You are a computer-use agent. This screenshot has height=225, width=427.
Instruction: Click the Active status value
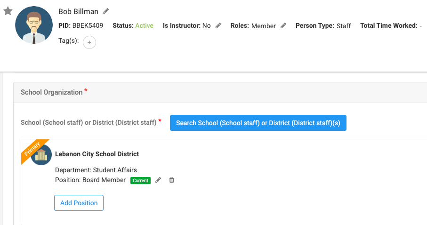pyautogui.click(x=145, y=25)
